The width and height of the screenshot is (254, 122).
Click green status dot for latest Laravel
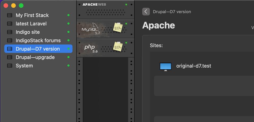point(68,24)
